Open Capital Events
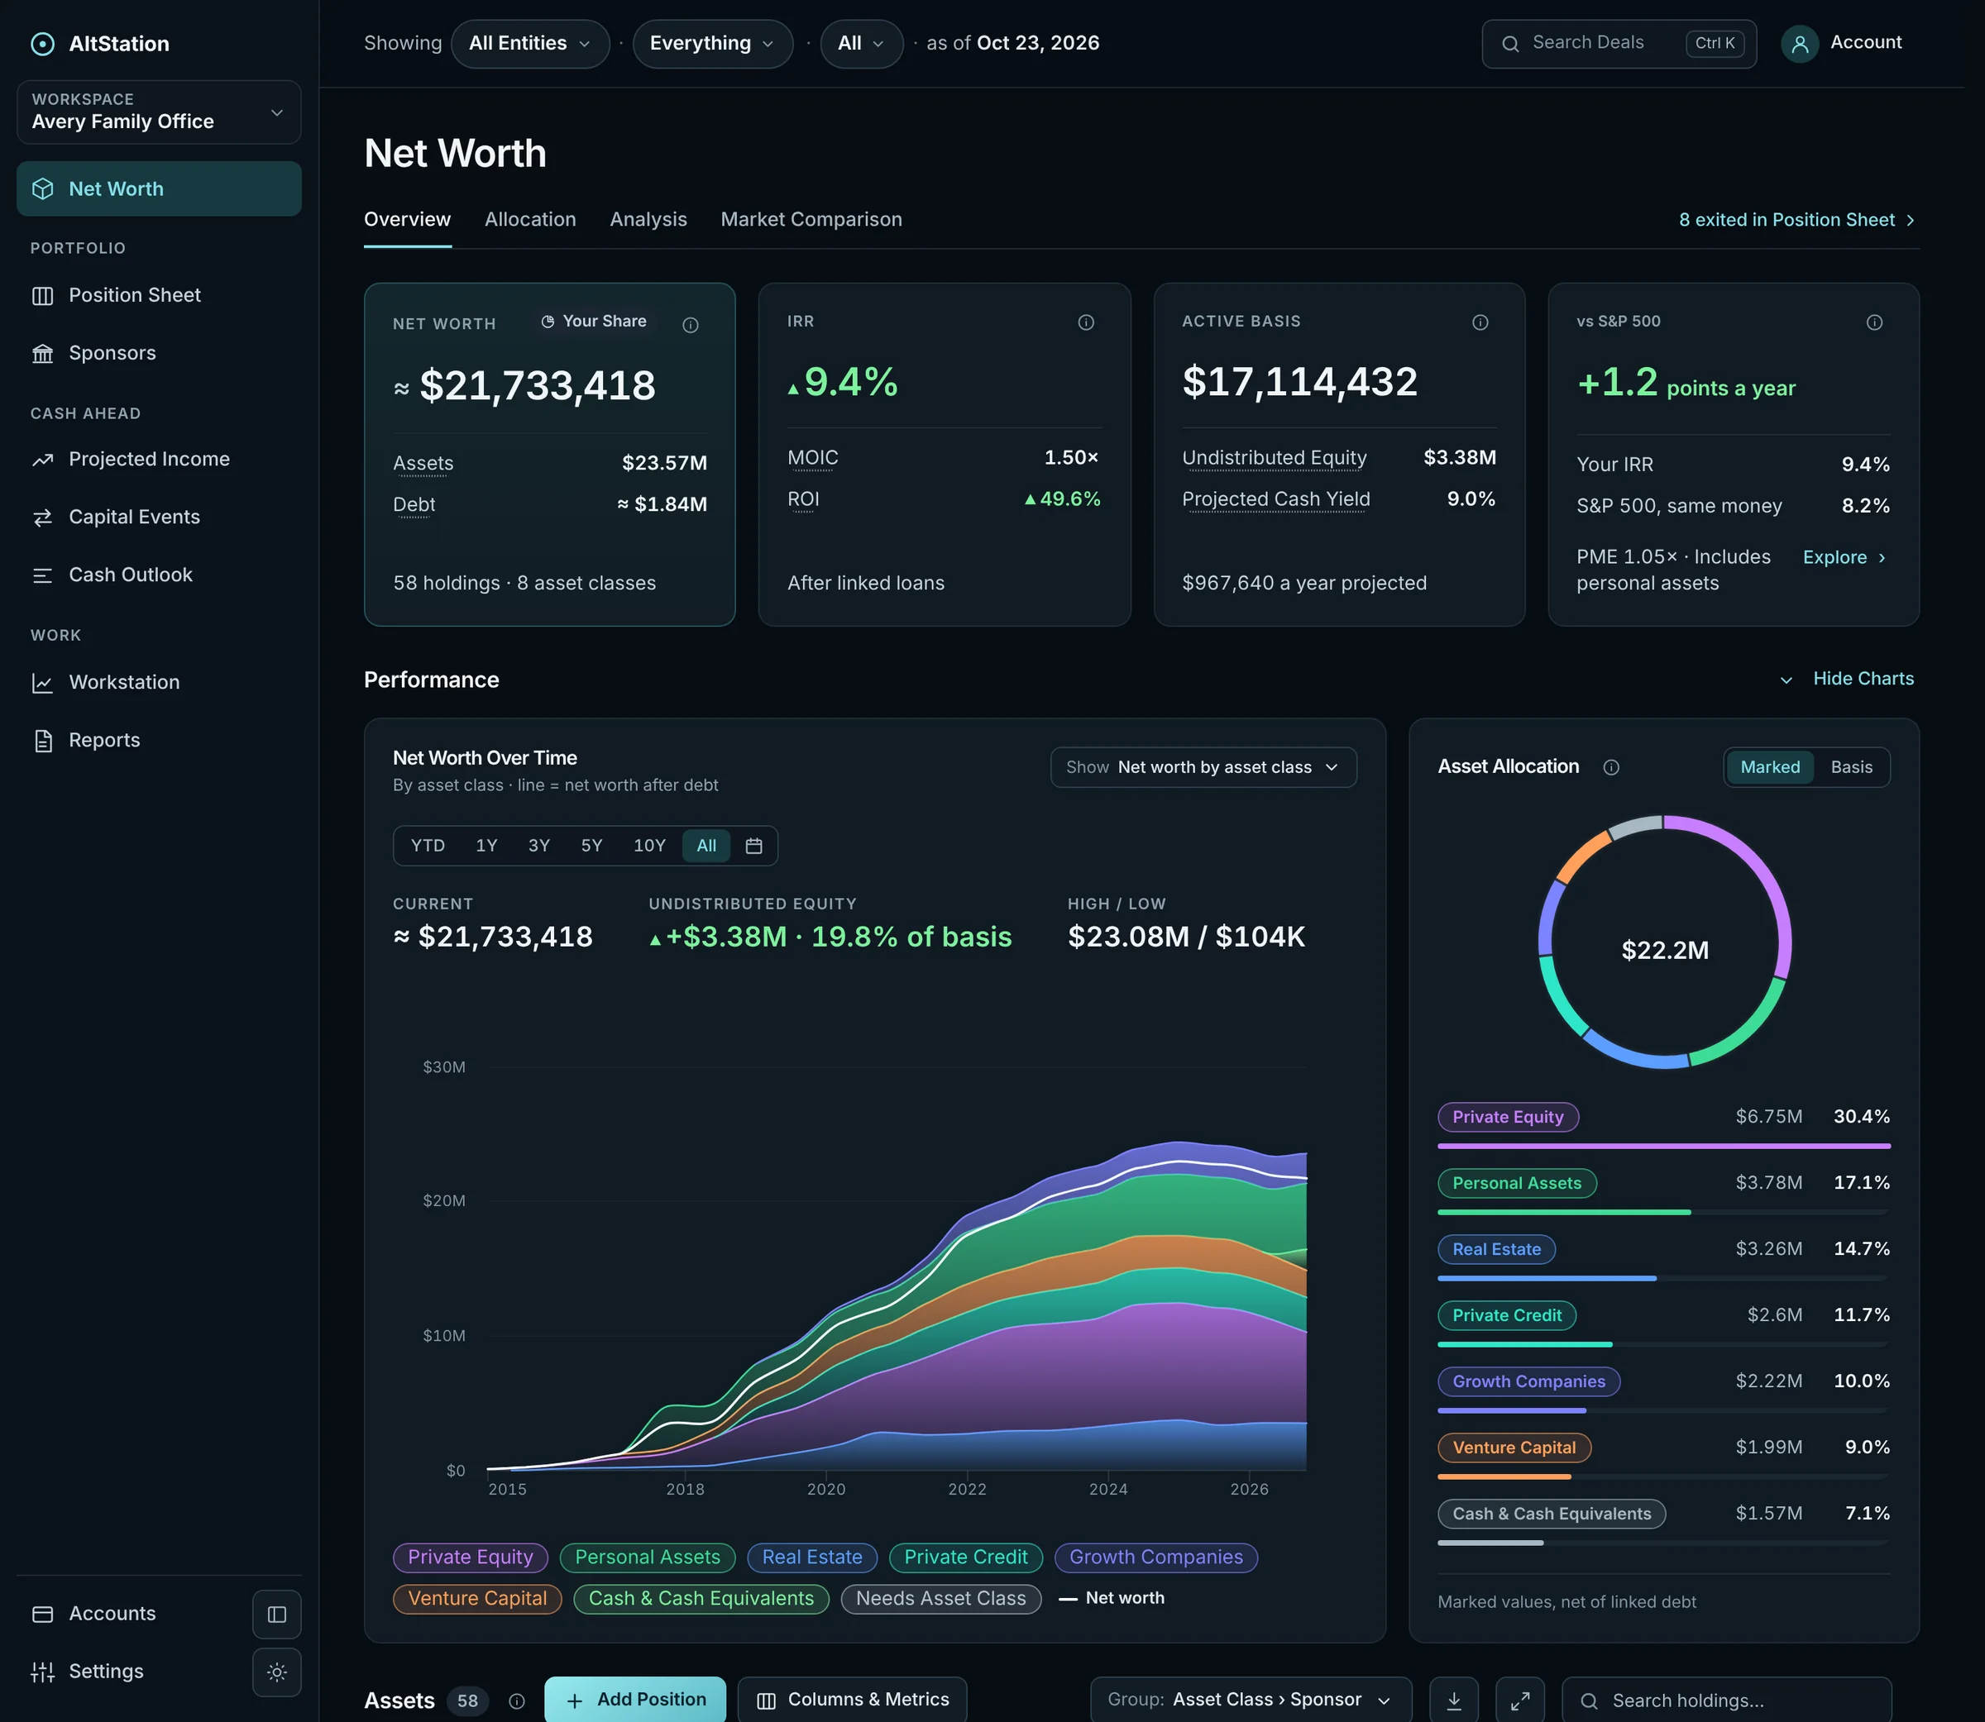 click(159, 517)
